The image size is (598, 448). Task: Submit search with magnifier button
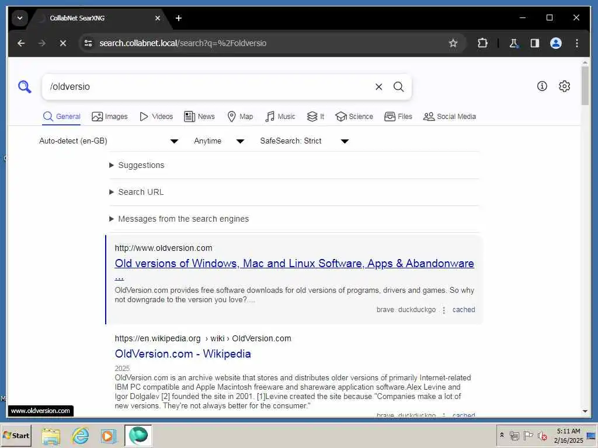[x=398, y=87]
